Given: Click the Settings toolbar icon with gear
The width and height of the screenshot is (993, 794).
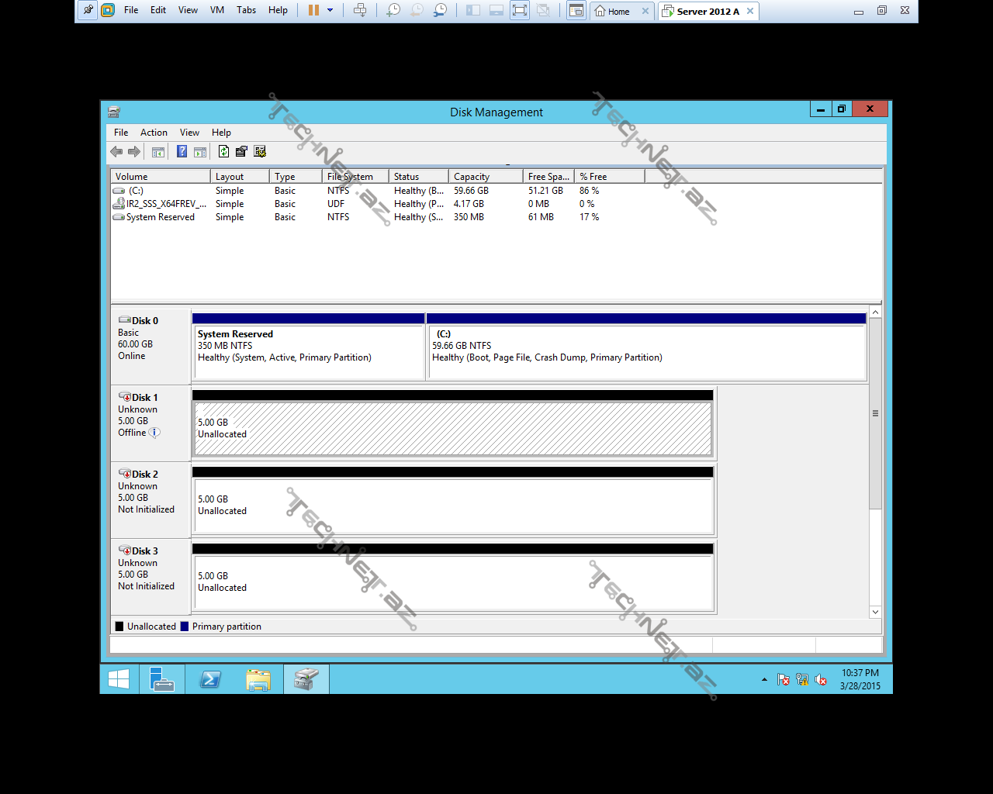Looking at the screenshot, I should [260, 152].
